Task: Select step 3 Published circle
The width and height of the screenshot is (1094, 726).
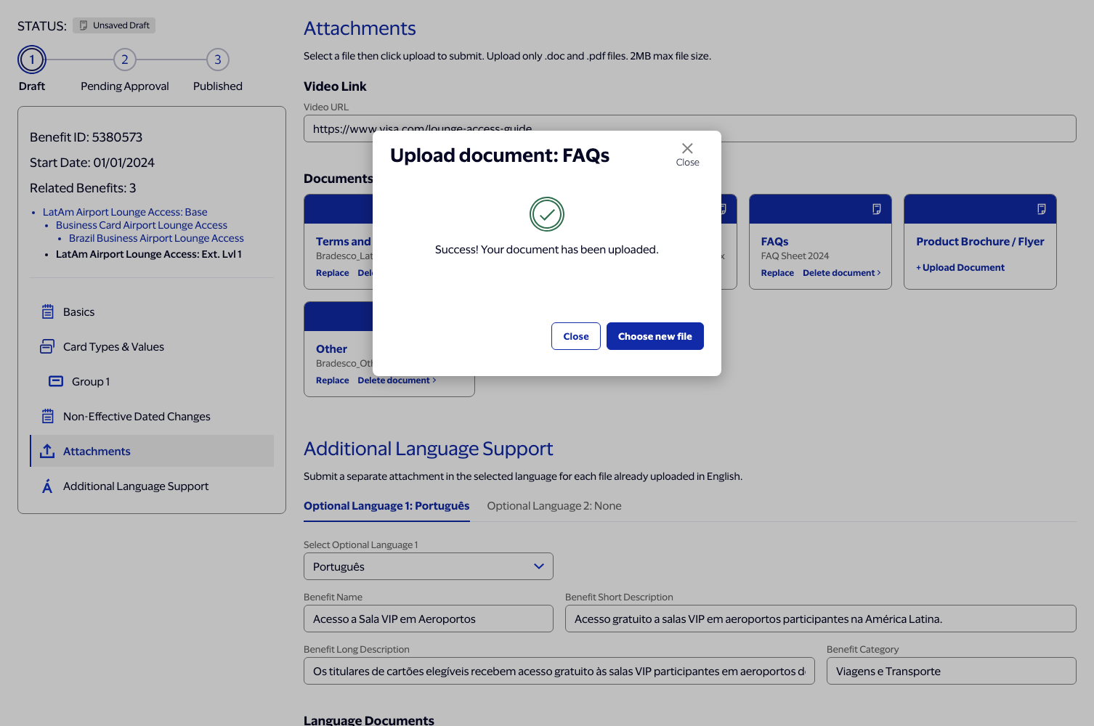Action: click(x=218, y=60)
